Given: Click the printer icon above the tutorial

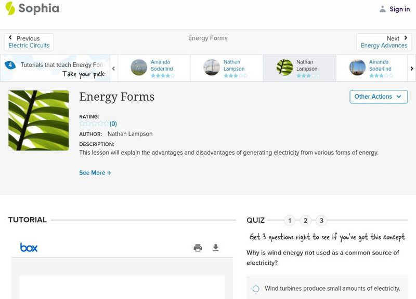Looking at the screenshot, I should point(198,248).
